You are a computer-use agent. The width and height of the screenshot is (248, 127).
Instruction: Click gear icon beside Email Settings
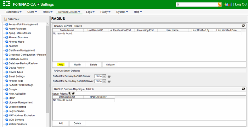[x=7, y=77]
